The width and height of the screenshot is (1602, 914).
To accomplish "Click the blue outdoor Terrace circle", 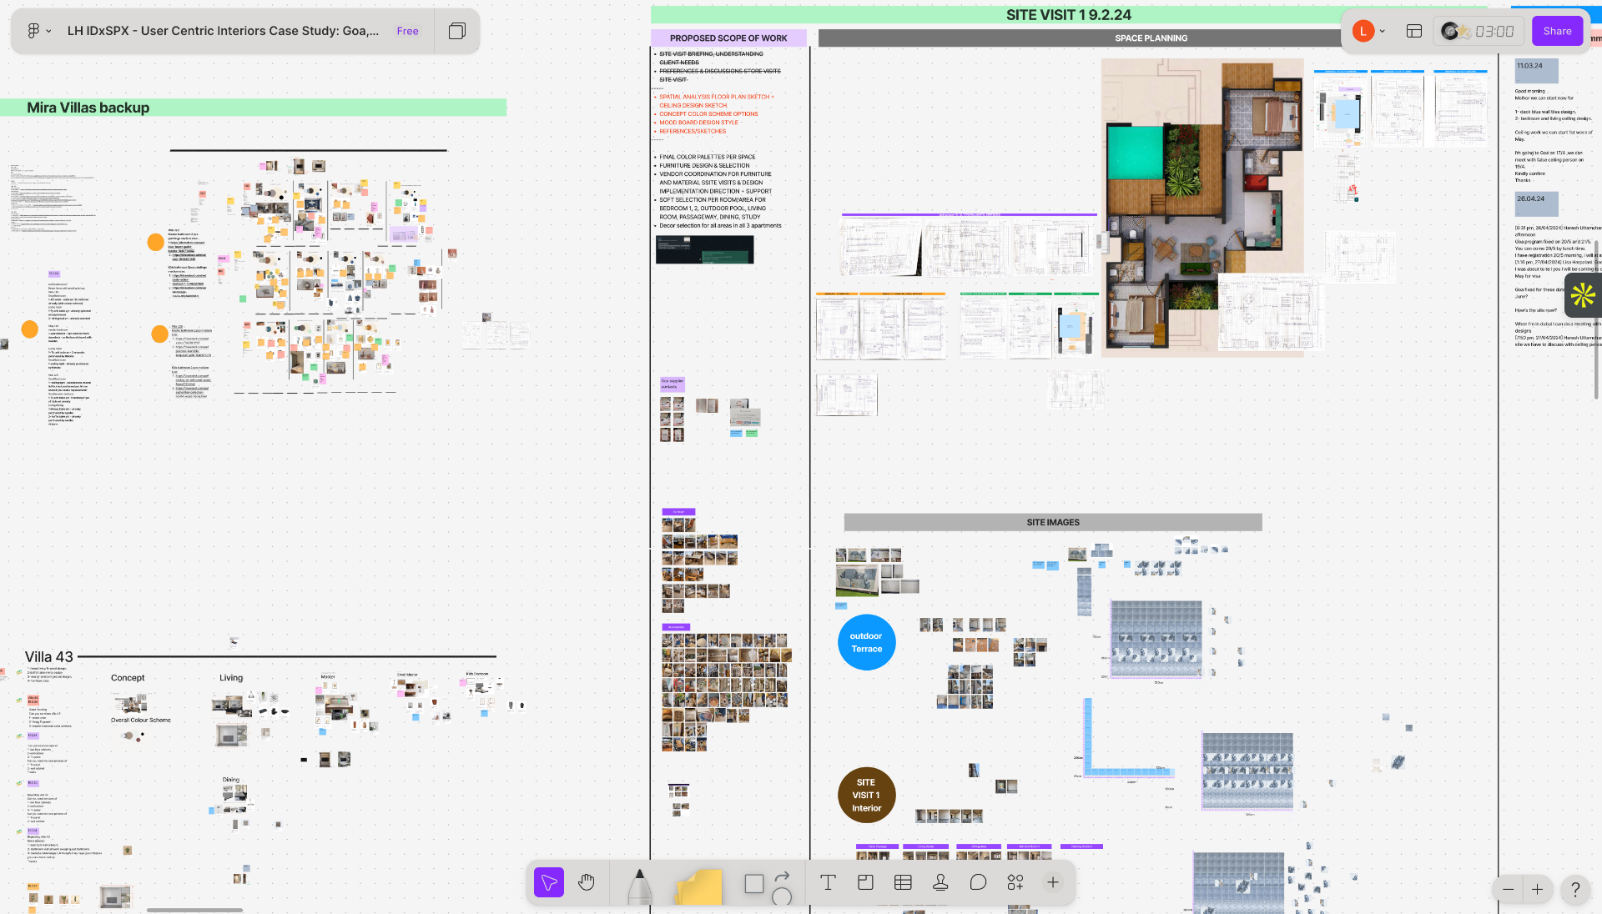I will pos(867,642).
